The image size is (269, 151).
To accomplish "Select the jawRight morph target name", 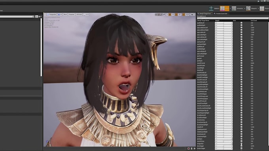I will click(x=200, y=61).
